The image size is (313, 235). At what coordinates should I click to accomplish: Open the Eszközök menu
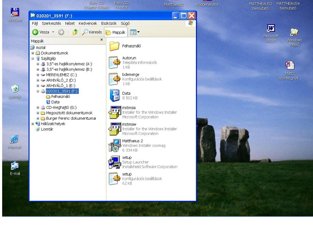109,23
